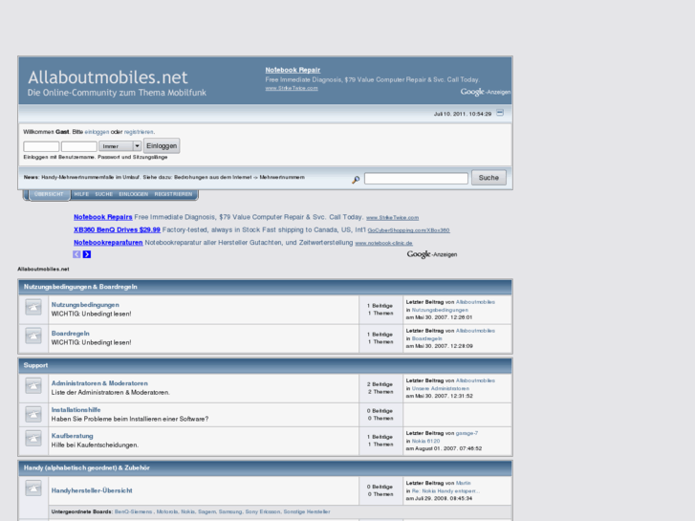Open the Nutzungsbedingungen & Boardregeln category header

click(80, 287)
